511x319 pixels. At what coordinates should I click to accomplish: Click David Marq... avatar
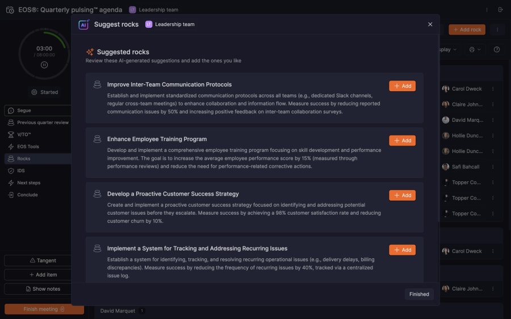point(446,120)
